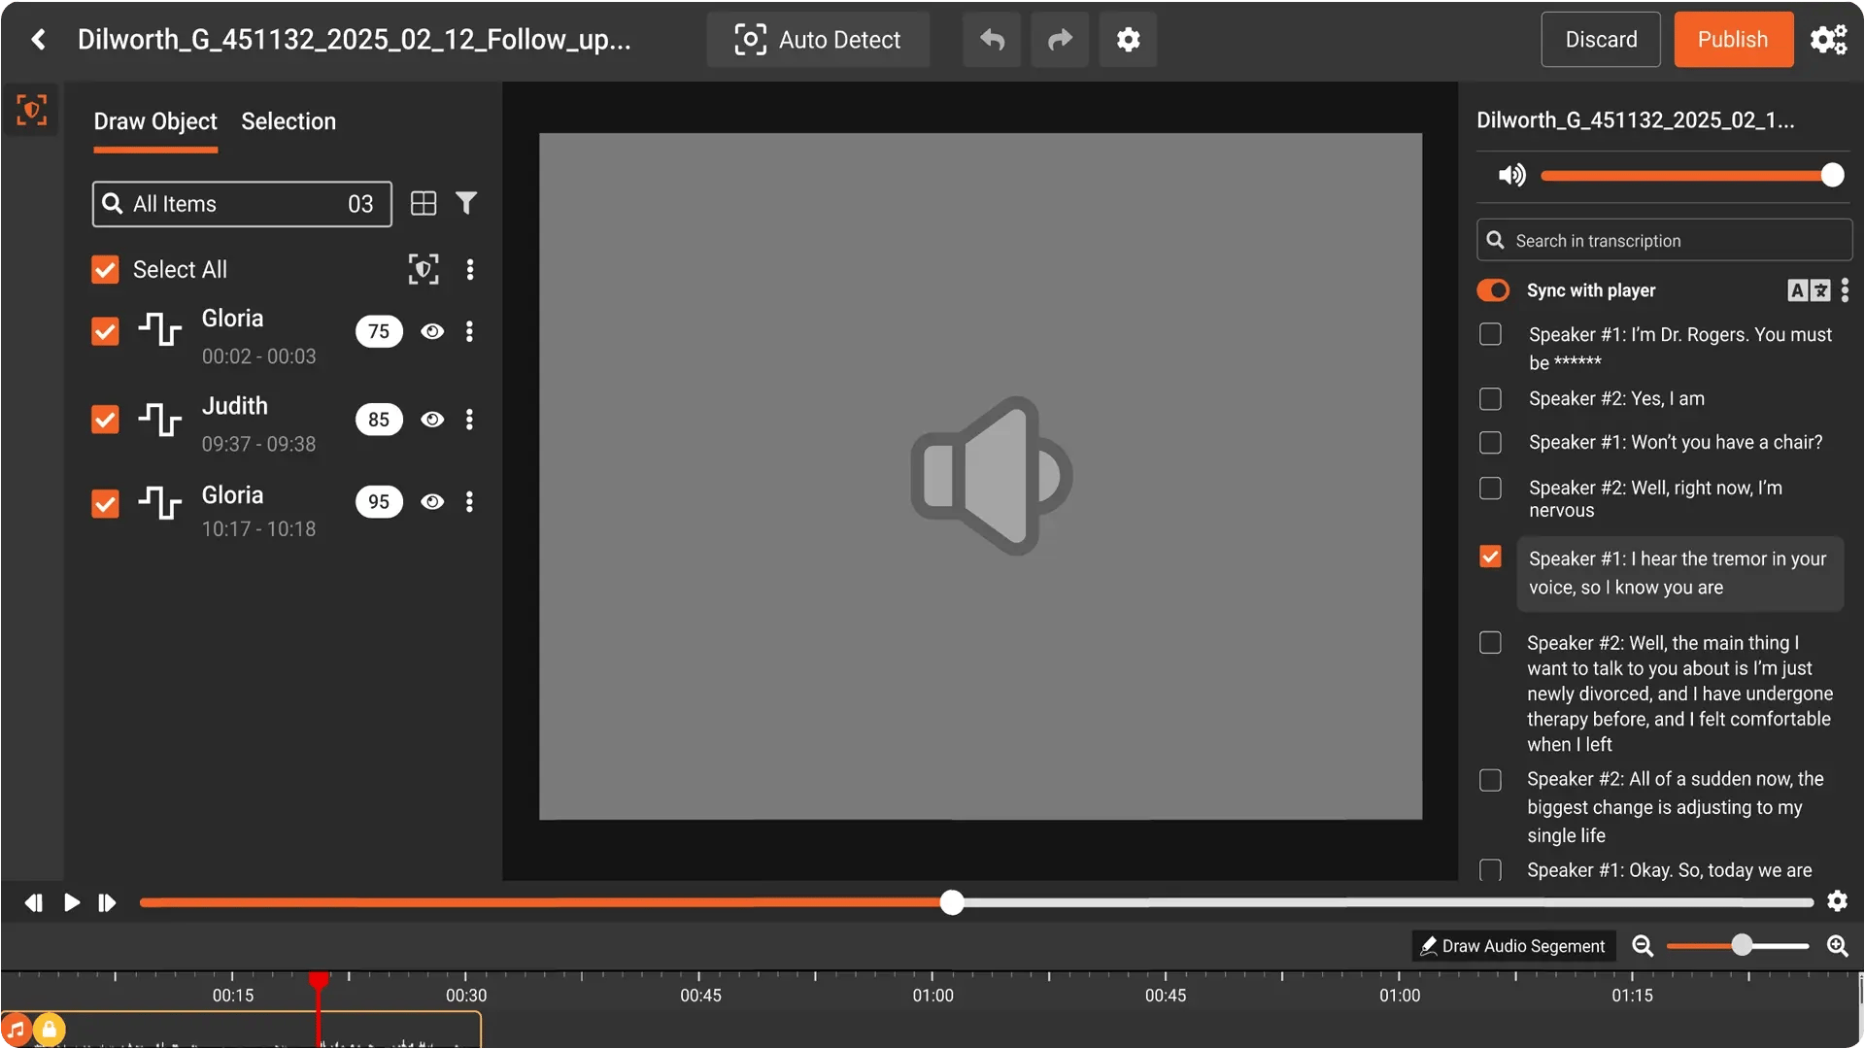The image size is (1865, 1049).
Task: Toggle grid view of items
Action: pyautogui.click(x=424, y=203)
